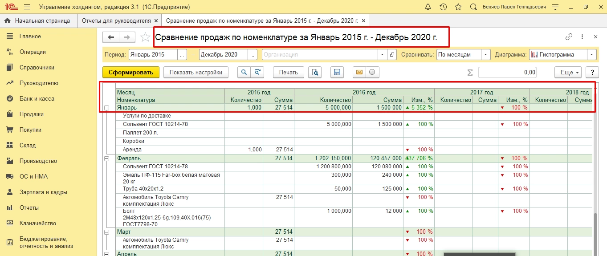Collapse the Январь group row
The image size is (607, 256).
107,108
